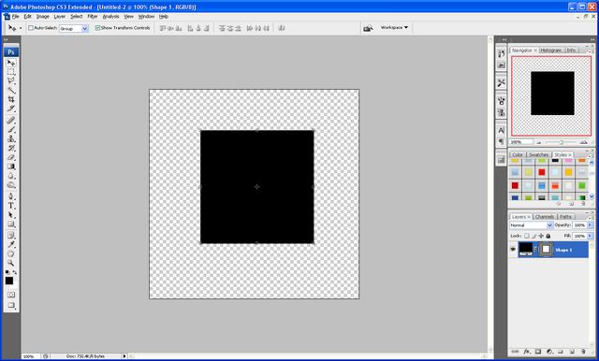Enable the Auto-Select checkbox

[31, 28]
